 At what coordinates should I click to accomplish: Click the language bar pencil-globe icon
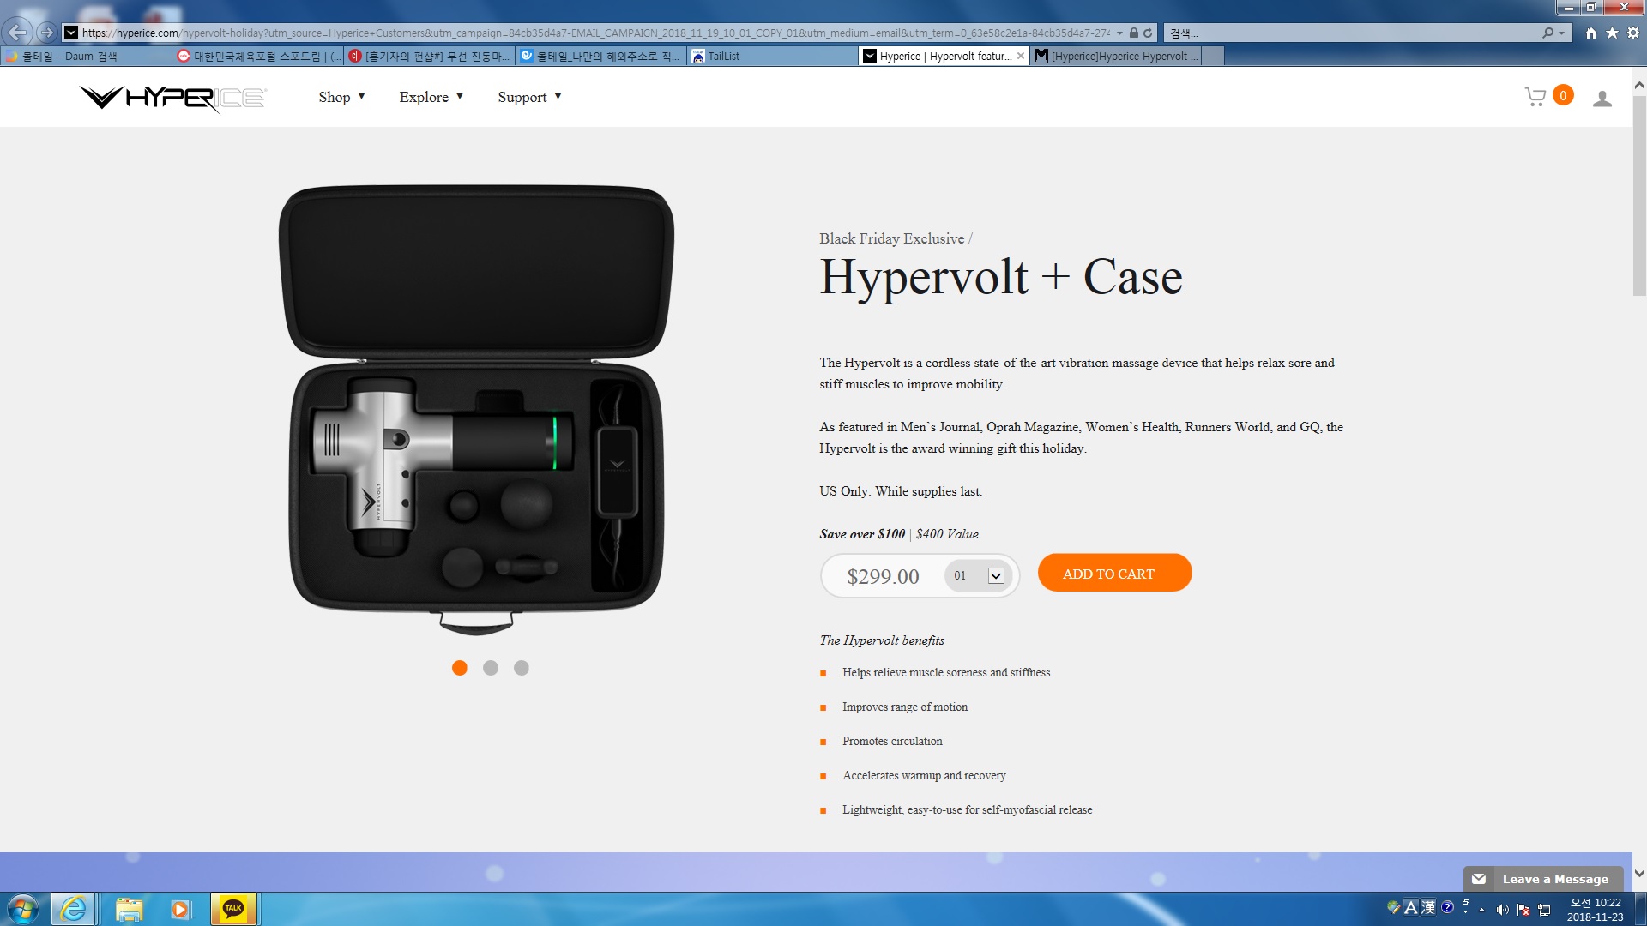pyautogui.click(x=1393, y=907)
